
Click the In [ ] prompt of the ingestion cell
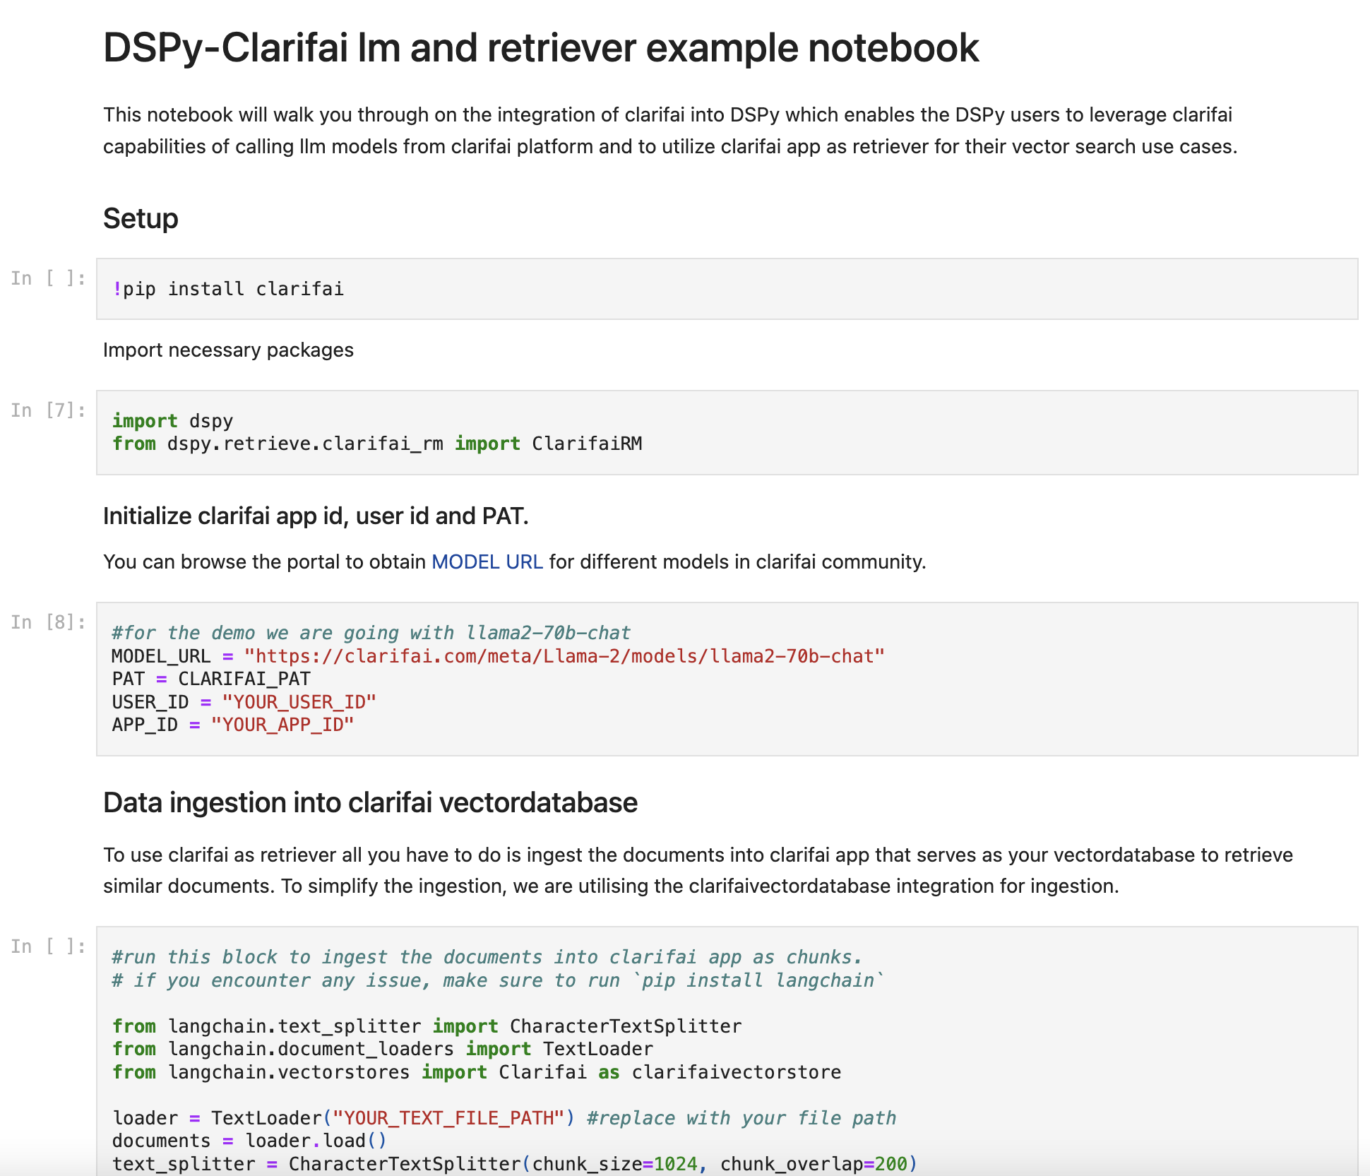tap(48, 946)
